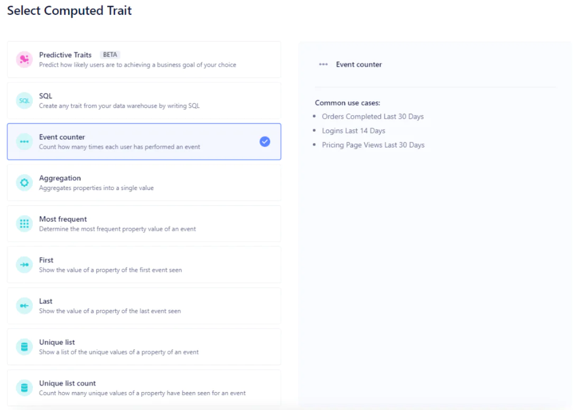Viewport: 577px width, 410px height.
Task: Click the SQL trait icon
Action: 24,100
